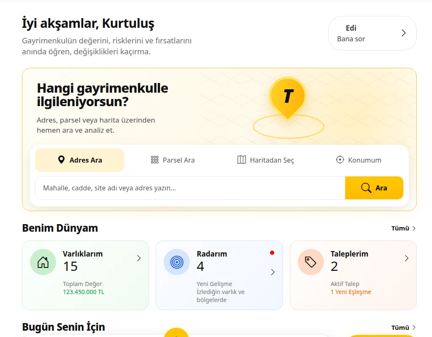Screen dimensions: 432x337
Task: Click the '1 Yeni Eşleşme' text
Action: tap(351, 292)
